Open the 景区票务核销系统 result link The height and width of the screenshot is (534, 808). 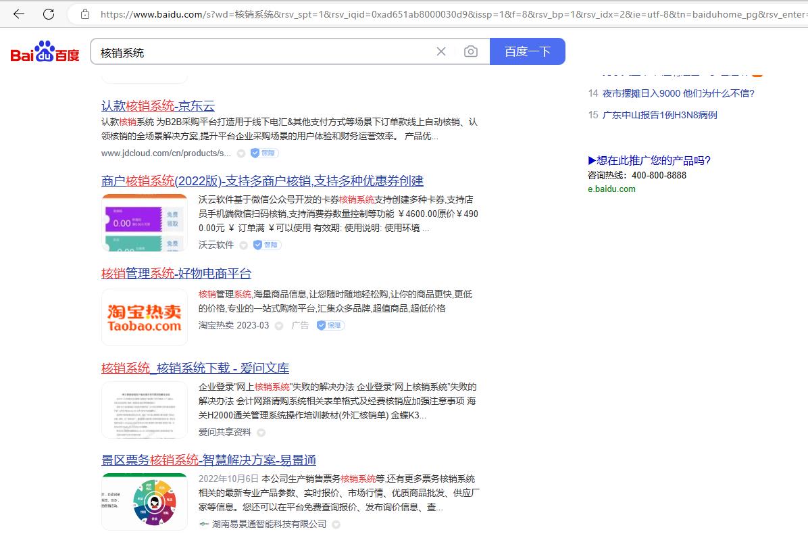pos(209,460)
